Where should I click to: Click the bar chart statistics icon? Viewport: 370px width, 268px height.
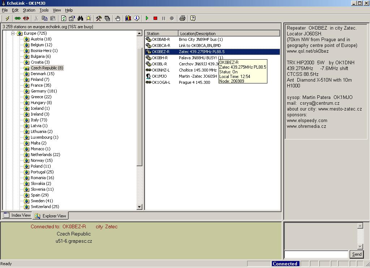pyautogui.click(x=128, y=18)
